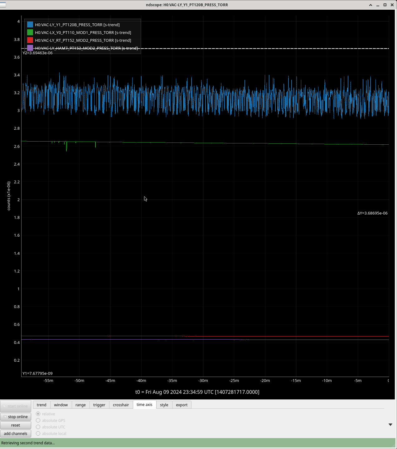Viewport: 397px width, 449px height.
Task: Switch to the window tab
Action: [61, 405]
